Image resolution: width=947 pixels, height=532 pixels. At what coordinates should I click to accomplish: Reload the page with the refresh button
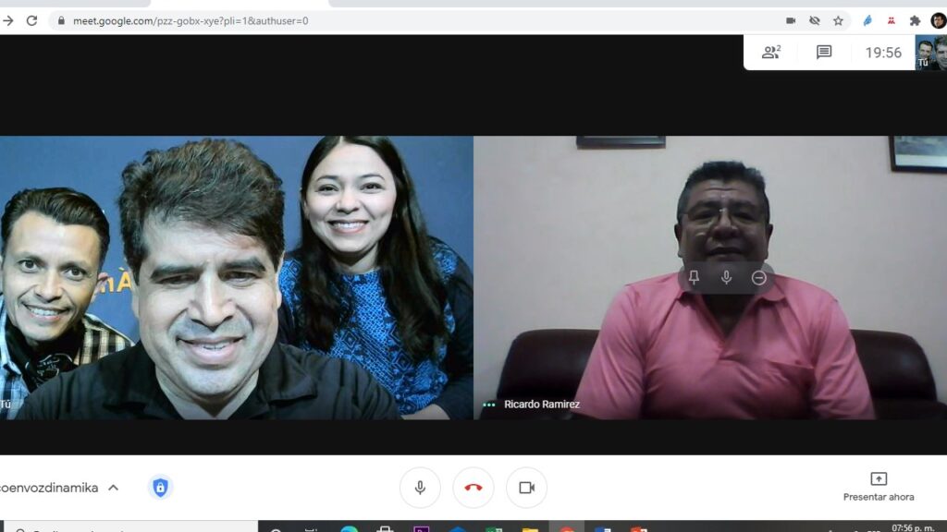pos(31,20)
